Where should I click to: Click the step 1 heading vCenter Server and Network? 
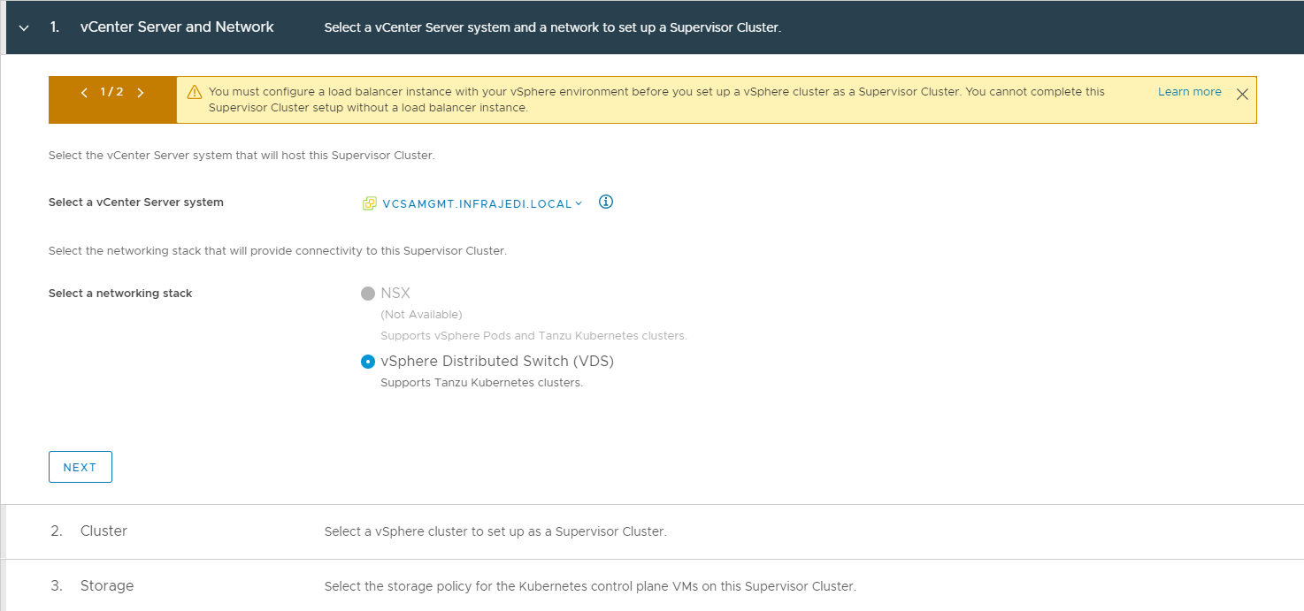(177, 27)
